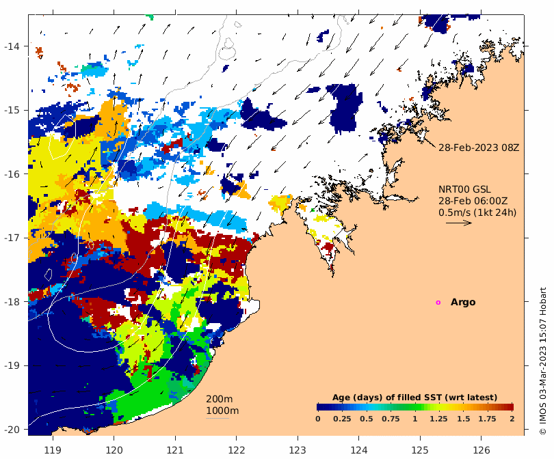Viewport: 554px width, 459px height.
Task: Click the magenta Argo marker circle
Action: tap(438, 303)
